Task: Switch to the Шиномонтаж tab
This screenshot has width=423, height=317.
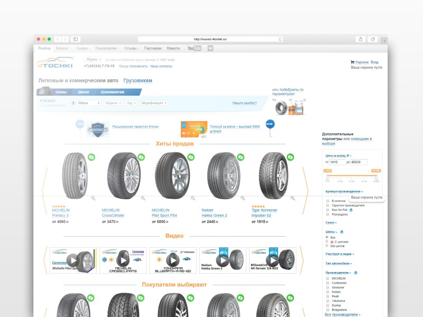Action: pos(113,92)
